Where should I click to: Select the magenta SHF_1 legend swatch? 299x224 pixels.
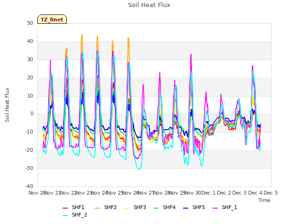(215, 208)
